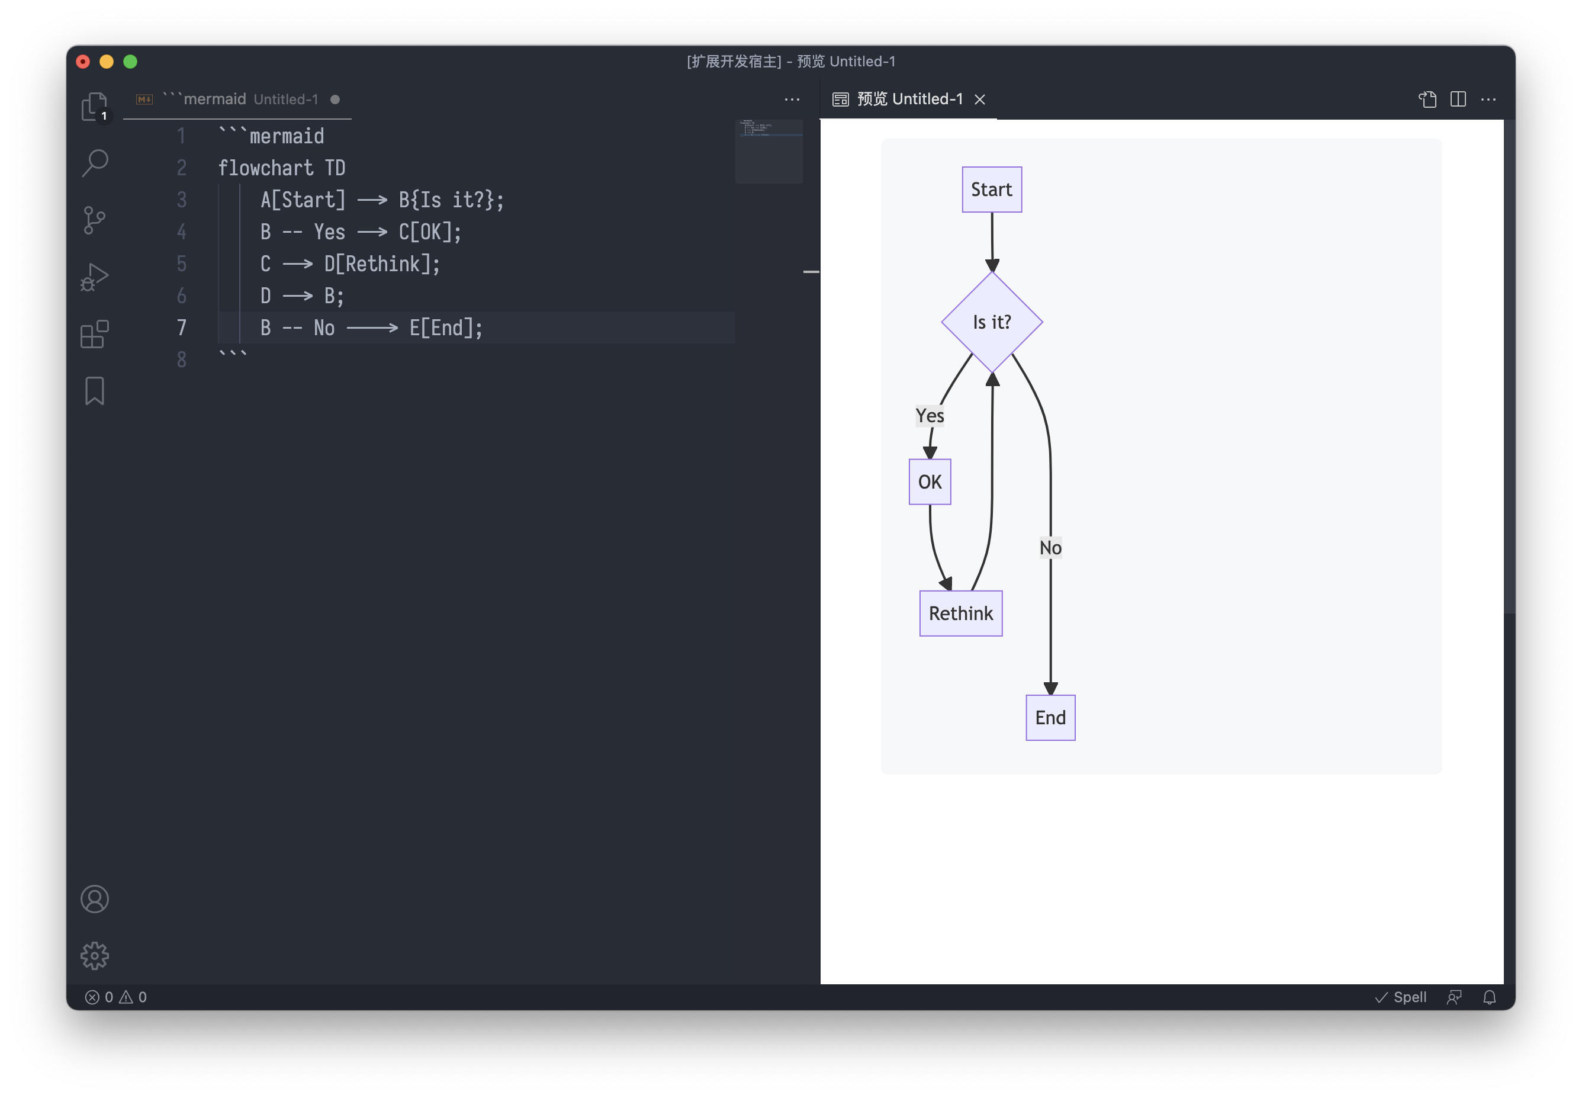Open the preview source file icon
The width and height of the screenshot is (1582, 1098).
(1429, 99)
